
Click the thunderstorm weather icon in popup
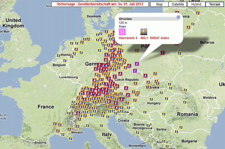coord(144,32)
